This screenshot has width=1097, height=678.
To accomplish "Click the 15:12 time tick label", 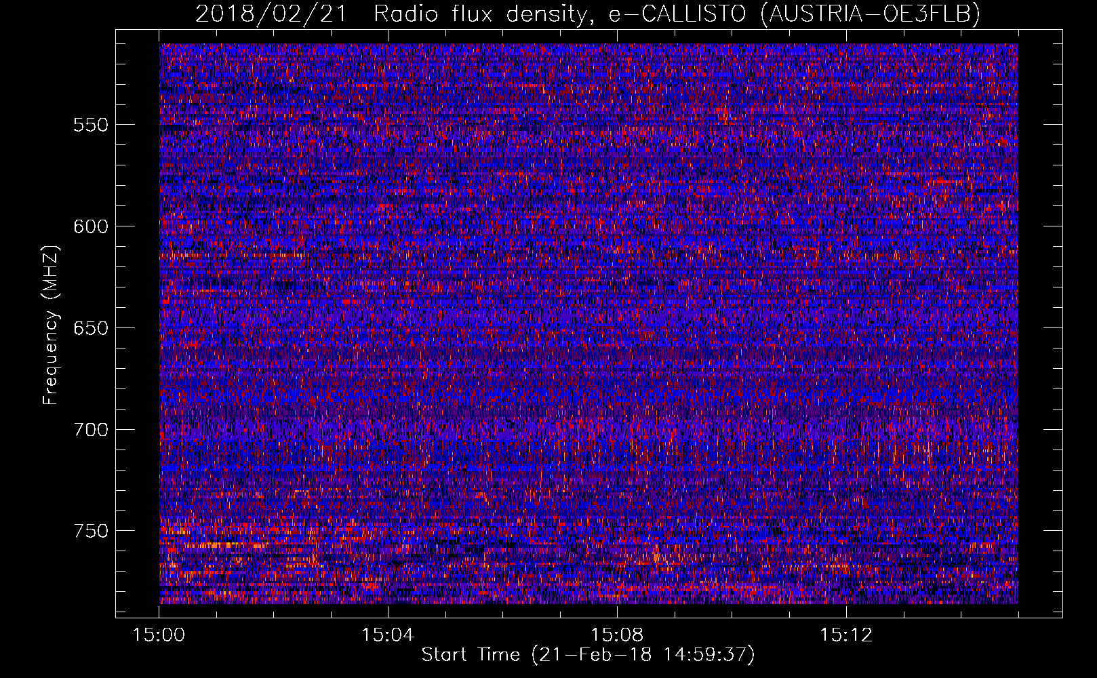I will click(846, 635).
